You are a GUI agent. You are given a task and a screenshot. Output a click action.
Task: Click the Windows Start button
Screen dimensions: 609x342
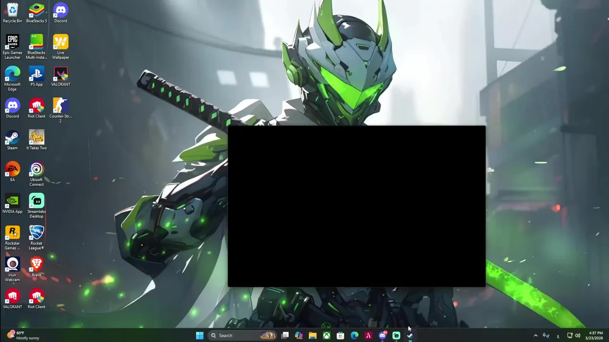click(x=200, y=335)
